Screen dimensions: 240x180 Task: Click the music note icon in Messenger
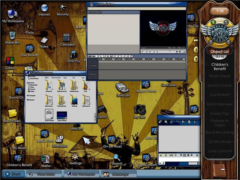click(192, 155)
